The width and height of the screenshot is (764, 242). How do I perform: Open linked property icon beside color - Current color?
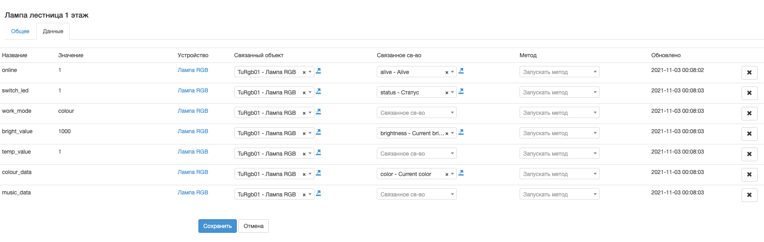point(461,173)
